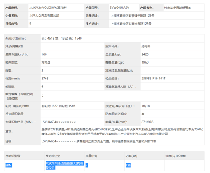
Task: Click the wheel track value 前轮距1587 后轮距1566
Action: (x=58, y=106)
